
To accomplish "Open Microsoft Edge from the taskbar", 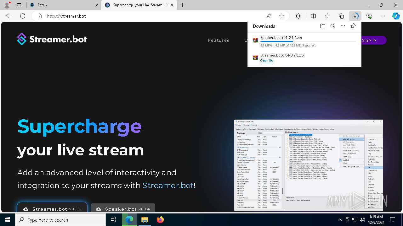I will pos(129,220).
